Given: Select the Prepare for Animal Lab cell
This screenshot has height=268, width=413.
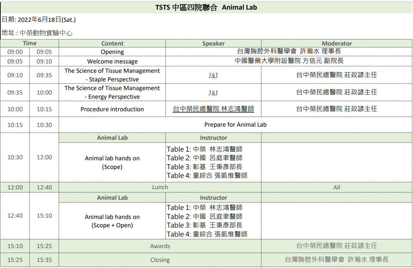Looking at the screenshot, I should coord(236,125).
